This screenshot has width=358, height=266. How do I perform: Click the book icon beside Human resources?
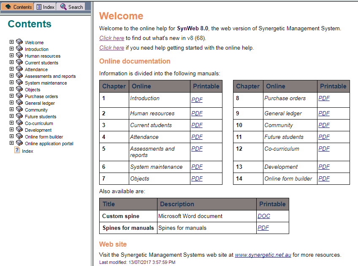point(19,55)
